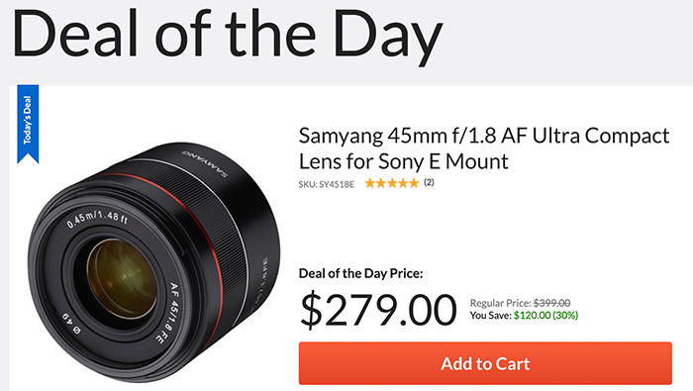This screenshot has width=693, height=391.
Task: Click the struck-through $399.00 regular price
Action: point(552,303)
